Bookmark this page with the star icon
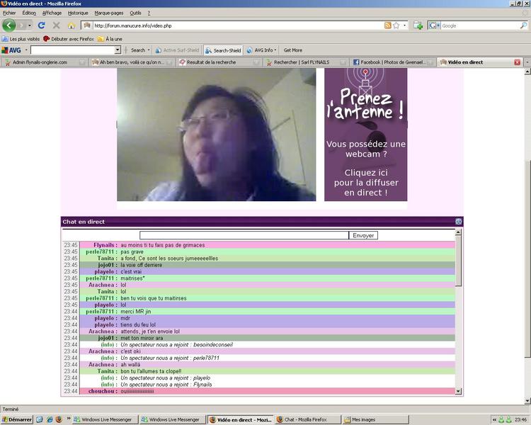This screenshot has width=531, height=425. (396, 25)
